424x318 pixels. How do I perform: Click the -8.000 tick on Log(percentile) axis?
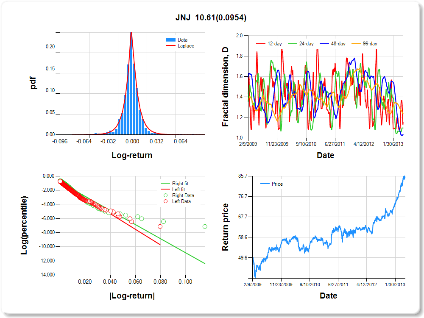pos(48,232)
